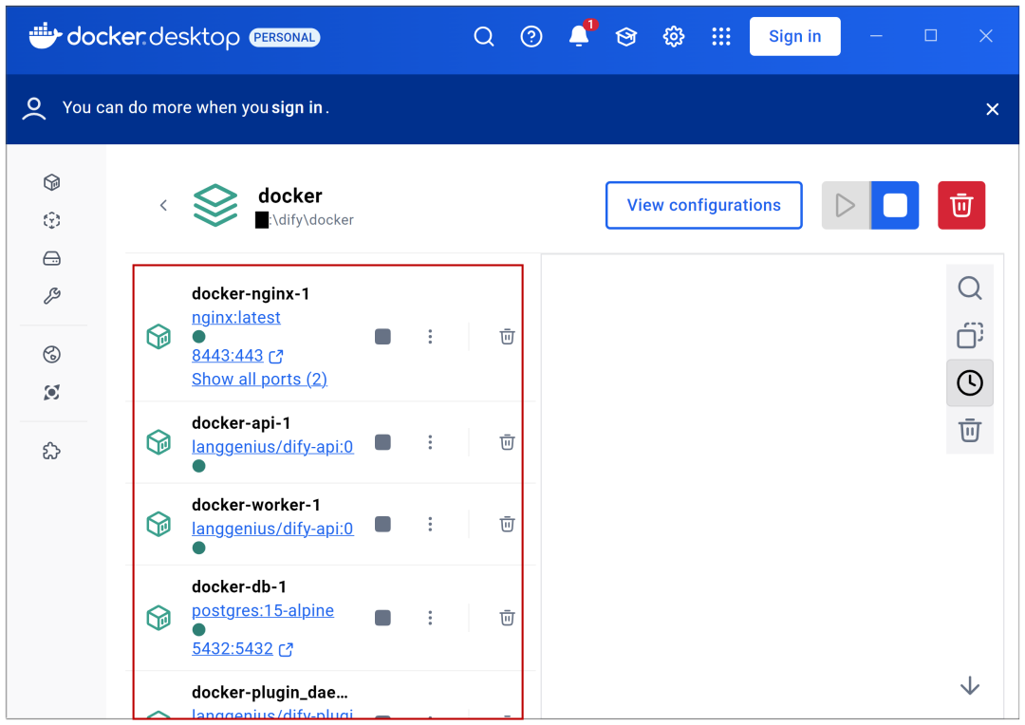Viewport: 1025px width, 725px height.
Task: Delete the docker-api-1 container
Action: [507, 442]
